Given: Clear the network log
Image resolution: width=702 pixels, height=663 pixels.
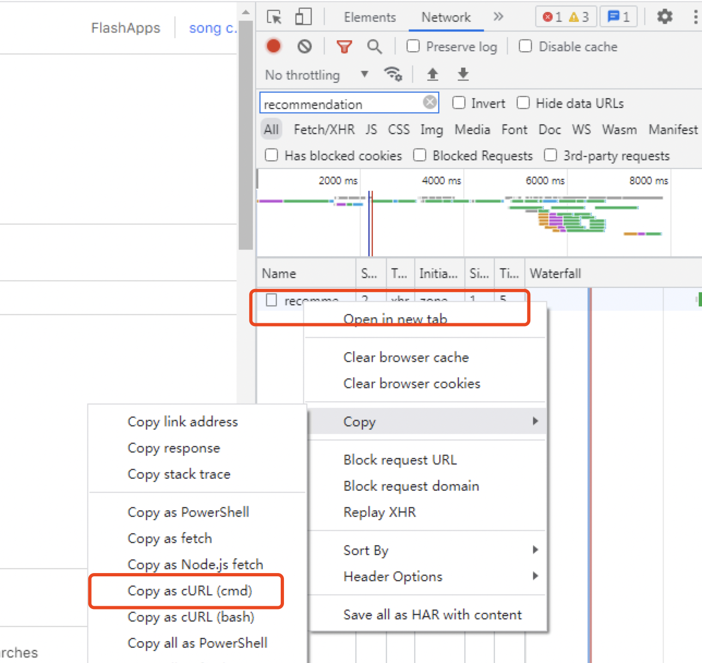Looking at the screenshot, I should tap(305, 46).
